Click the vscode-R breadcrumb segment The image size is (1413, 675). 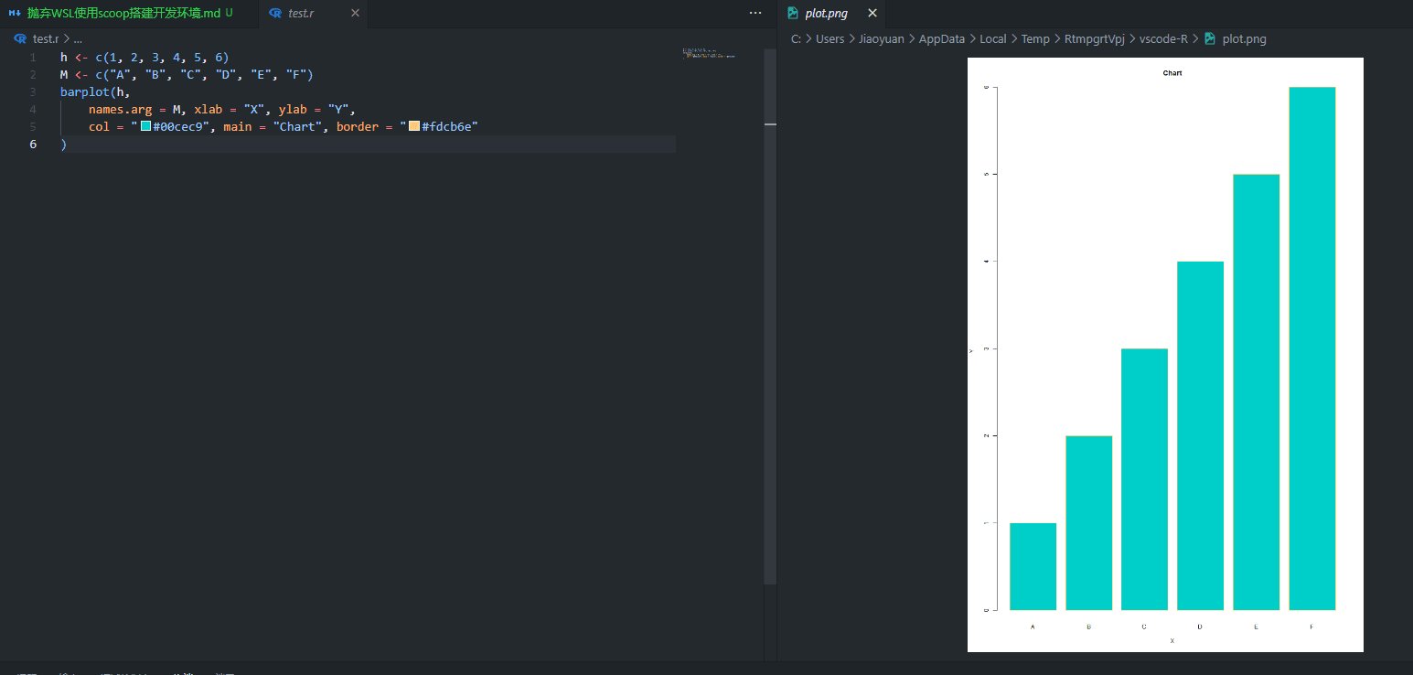pos(1163,39)
